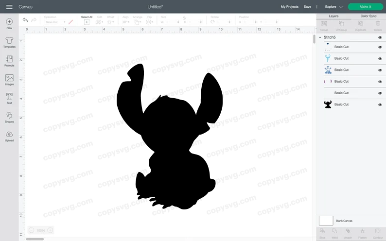Image resolution: width=386 pixels, height=241 pixels.
Task: Open the Offset dropdown
Action: click(x=110, y=22)
